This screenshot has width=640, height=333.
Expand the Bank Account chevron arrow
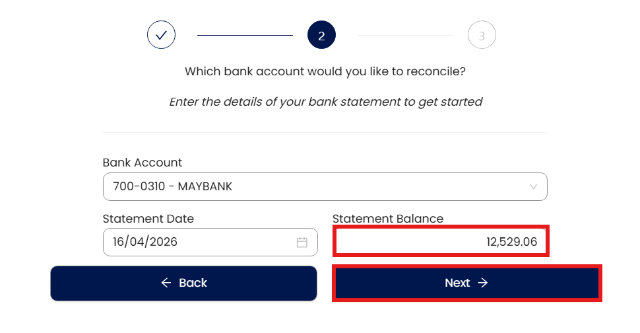point(534,187)
